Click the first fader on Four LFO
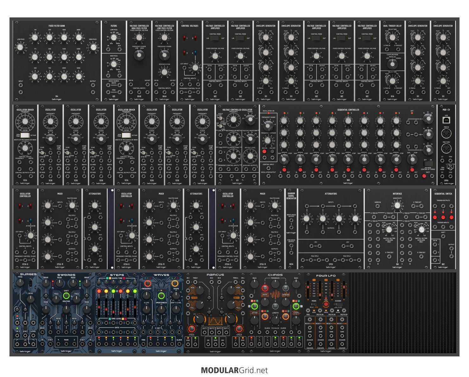The width and height of the screenshot is (469, 377). click(309, 290)
